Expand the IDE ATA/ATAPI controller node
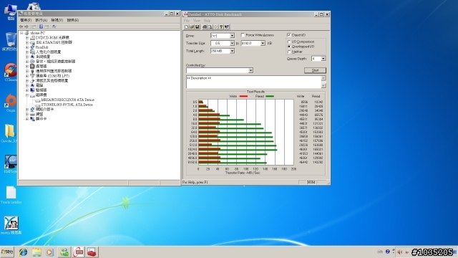The width and height of the screenshot is (458, 258). click(27, 42)
